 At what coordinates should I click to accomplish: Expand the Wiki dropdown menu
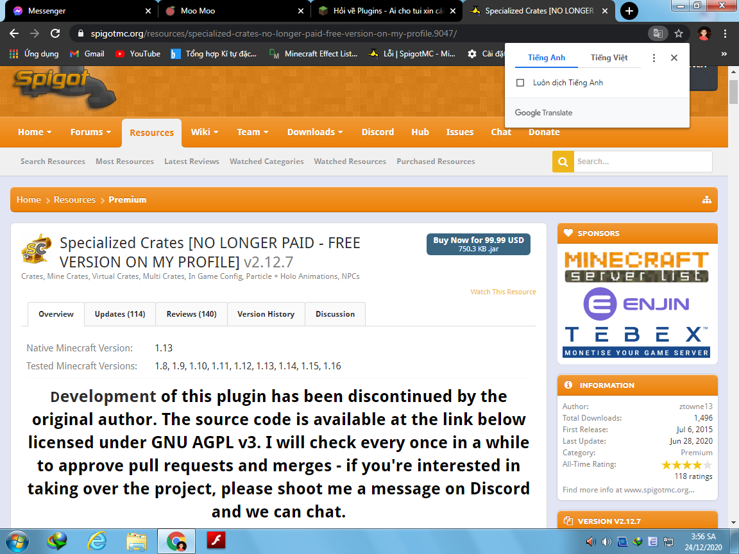(205, 132)
